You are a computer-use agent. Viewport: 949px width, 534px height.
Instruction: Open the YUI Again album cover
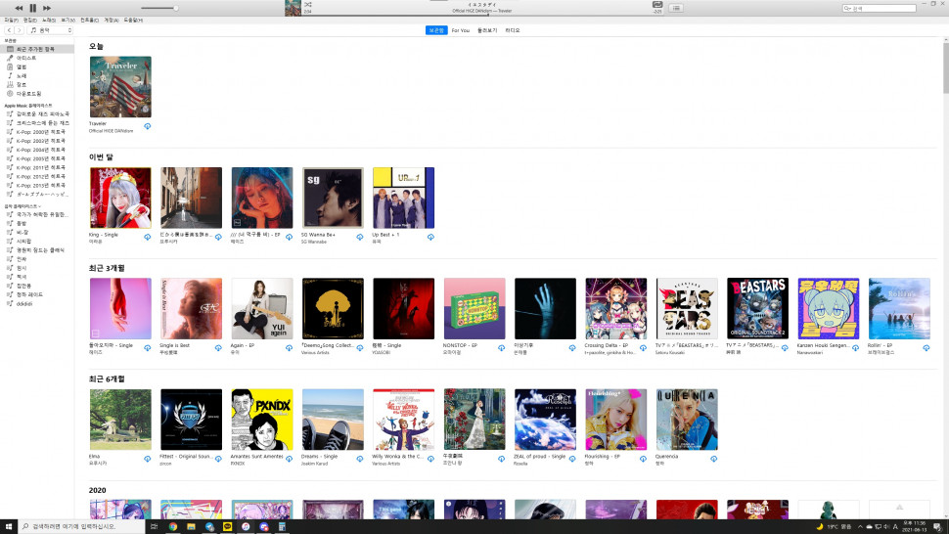(262, 308)
